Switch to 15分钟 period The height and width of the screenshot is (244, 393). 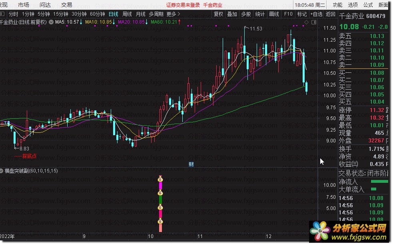coord(61,14)
